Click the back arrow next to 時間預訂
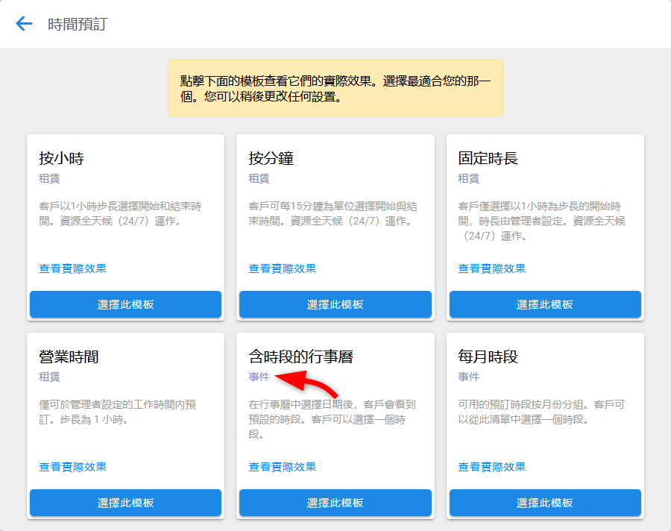The width and height of the screenshot is (671, 531). tap(25, 24)
